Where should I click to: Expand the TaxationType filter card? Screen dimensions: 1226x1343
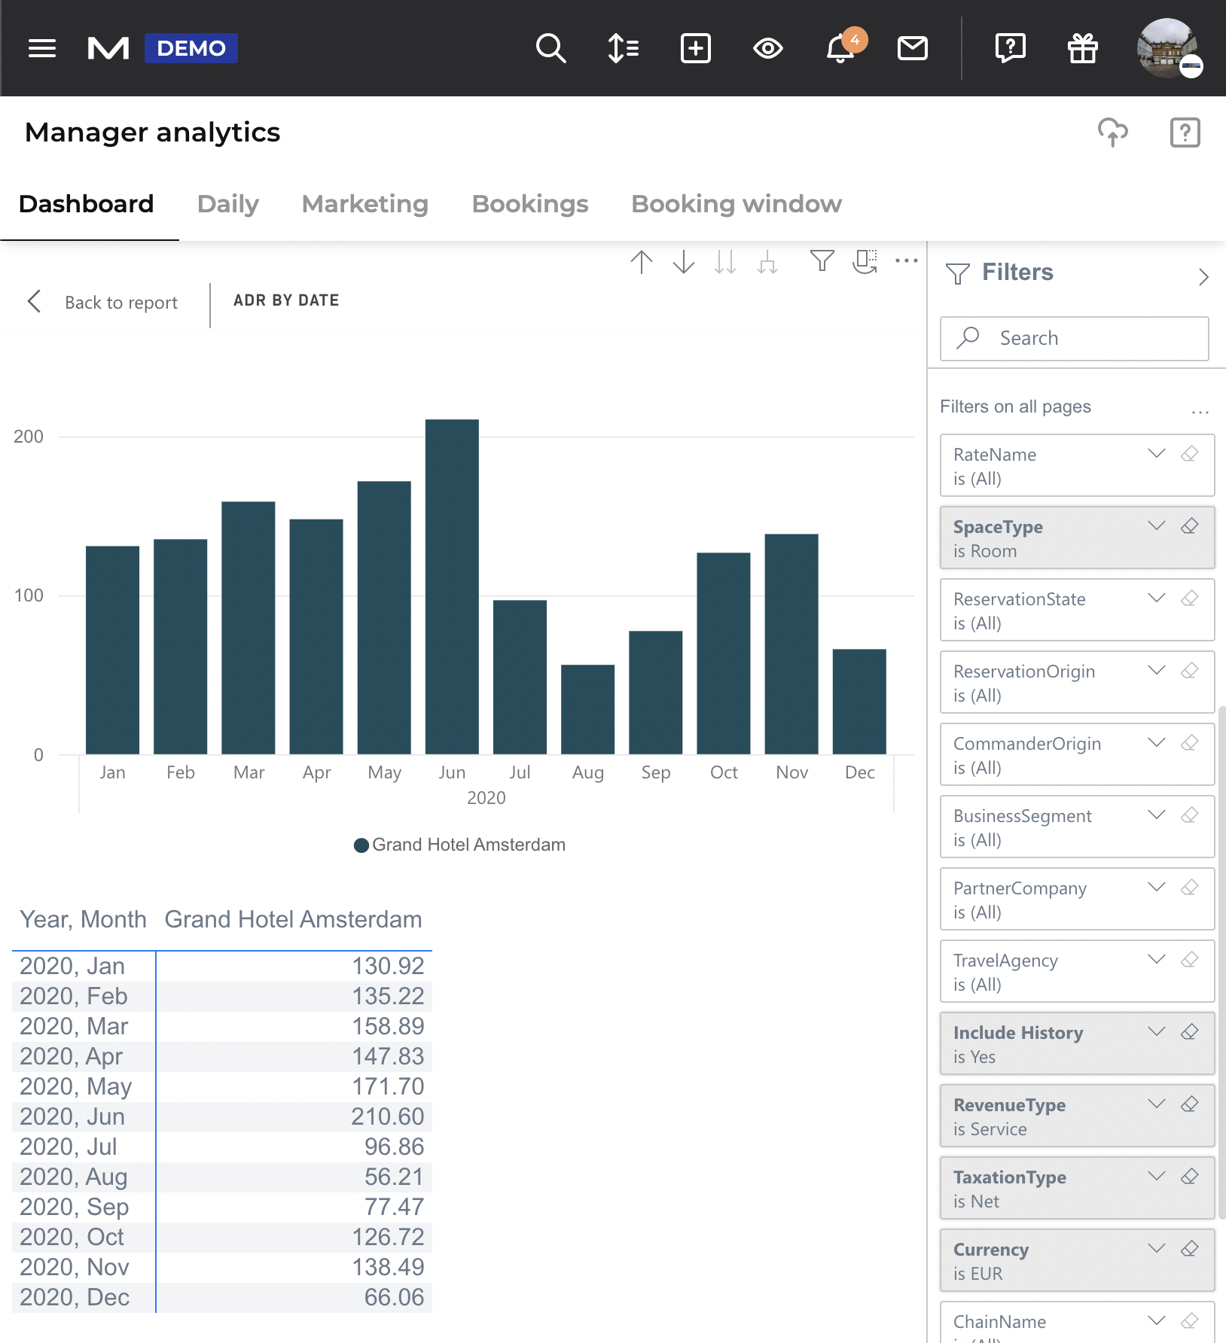tap(1157, 1176)
